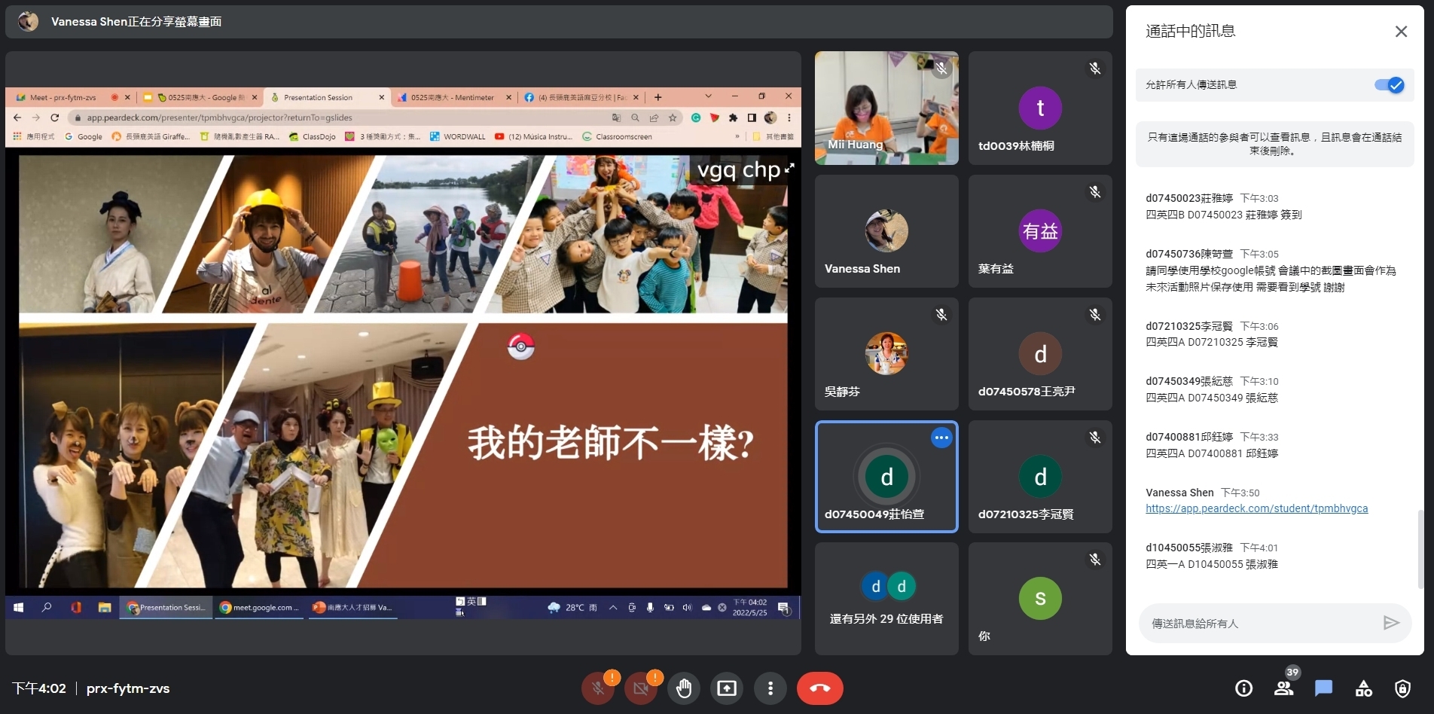
Task: Unmute the microphone button
Action: point(598,688)
